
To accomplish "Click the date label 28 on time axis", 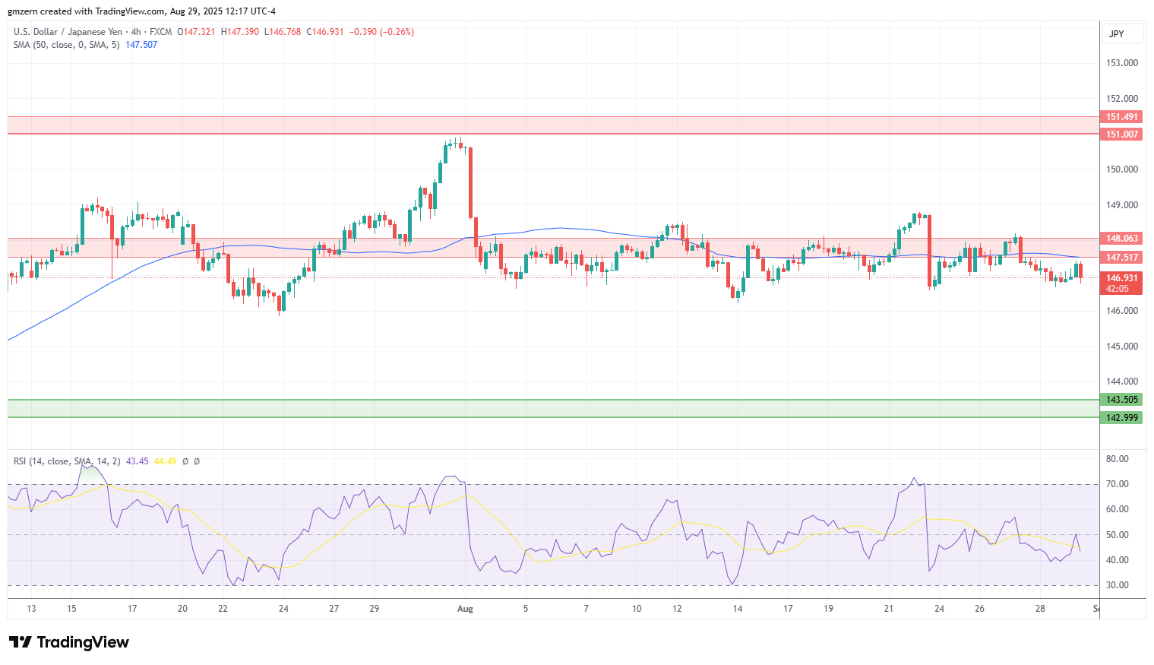I will (x=1040, y=609).
